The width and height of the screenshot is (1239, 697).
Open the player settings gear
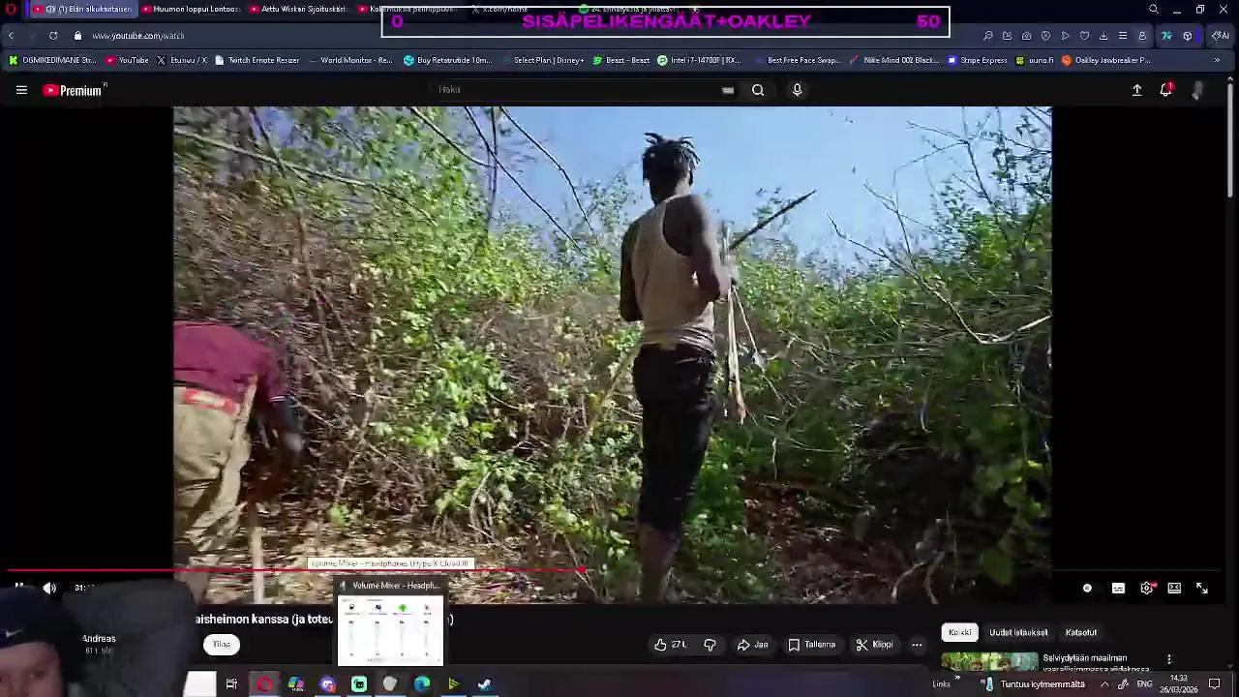(1147, 588)
